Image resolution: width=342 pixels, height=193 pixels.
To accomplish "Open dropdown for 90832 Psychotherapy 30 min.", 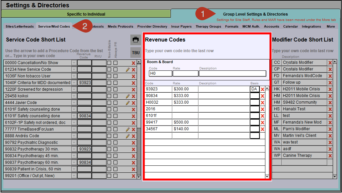I will coord(74,149).
